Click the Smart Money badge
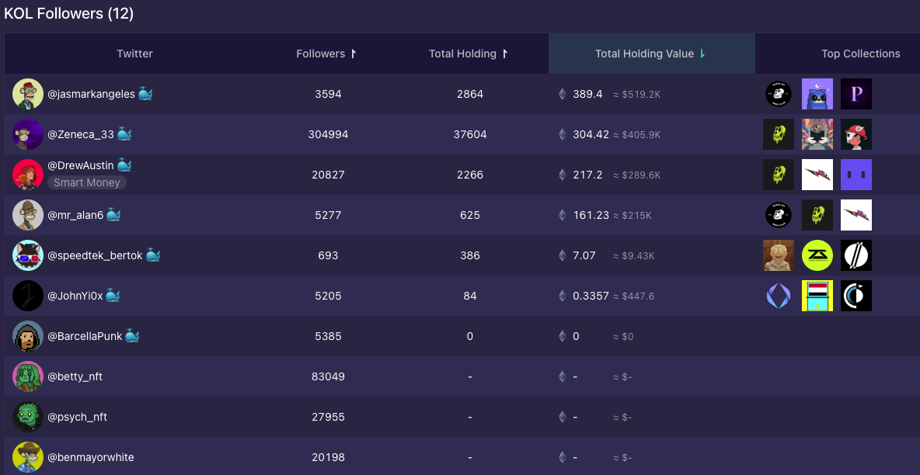920x475 pixels. [x=87, y=182]
